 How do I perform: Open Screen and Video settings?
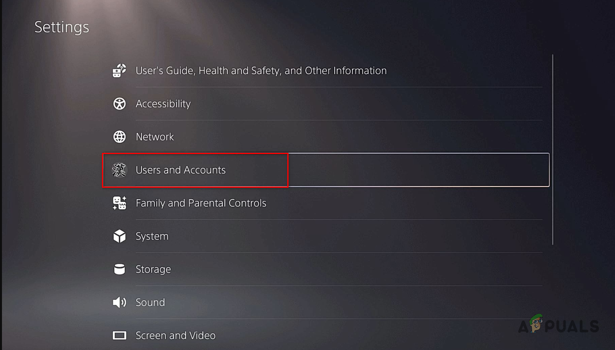[x=176, y=335]
